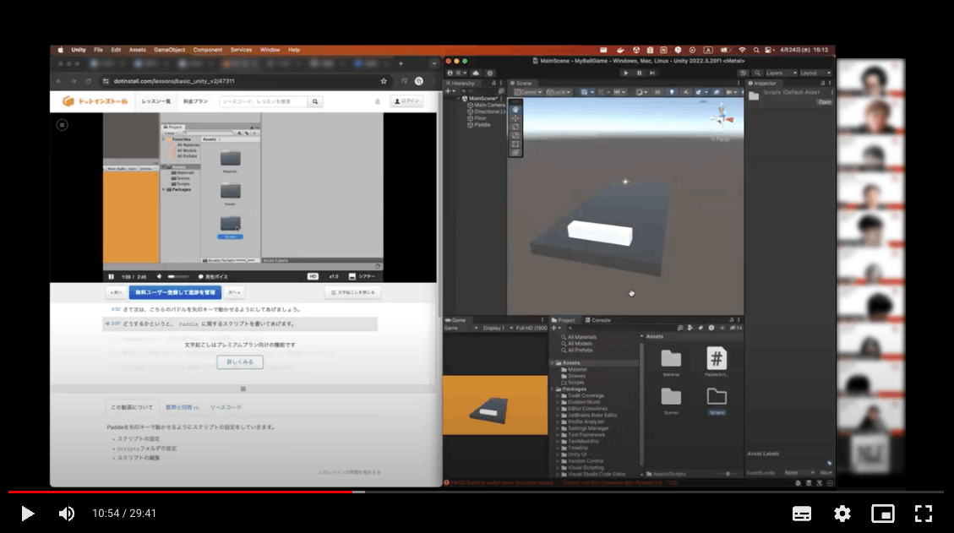Image resolution: width=954 pixels, height=533 pixels.
Task: Open the Unity cloud services icon
Action: pyautogui.click(x=476, y=73)
